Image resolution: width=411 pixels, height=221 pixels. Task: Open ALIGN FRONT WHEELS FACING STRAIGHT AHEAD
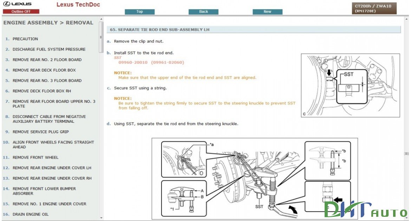pyautogui.click(x=53, y=145)
